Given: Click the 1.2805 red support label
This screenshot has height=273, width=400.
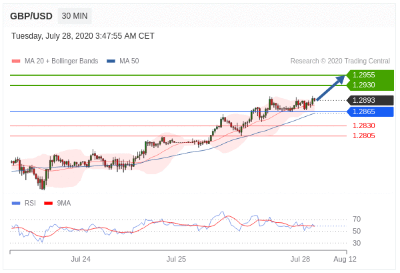Looking at the screenshot, I should (x=363, y=135).
